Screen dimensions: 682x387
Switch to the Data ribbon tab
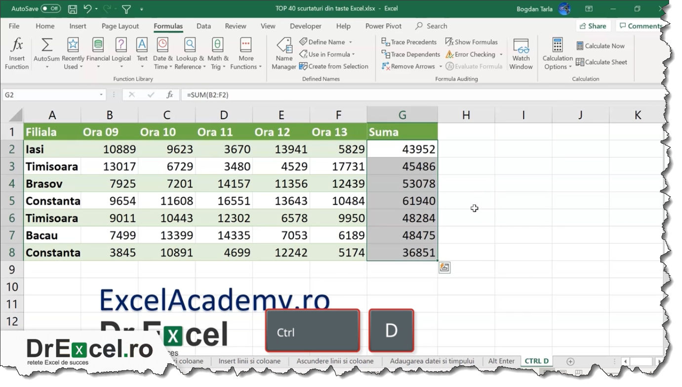[204, 26]
